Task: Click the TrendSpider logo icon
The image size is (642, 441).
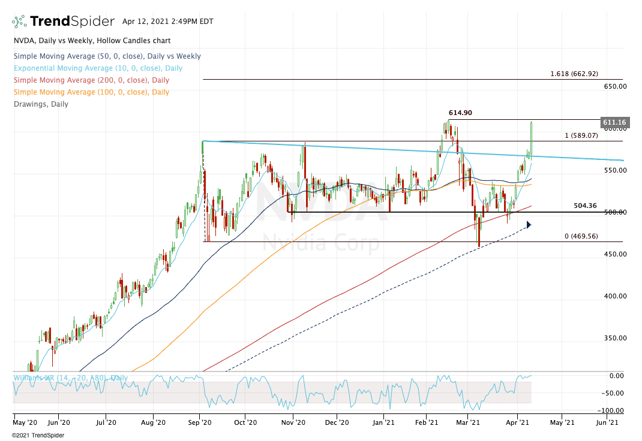Action: 19,21
